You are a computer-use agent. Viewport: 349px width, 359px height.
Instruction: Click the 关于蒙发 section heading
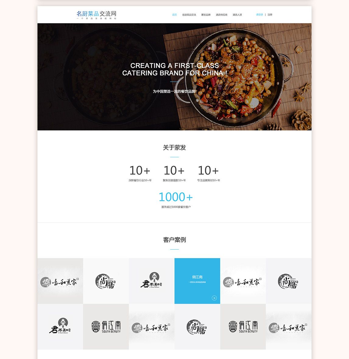(x=174, y=148)
